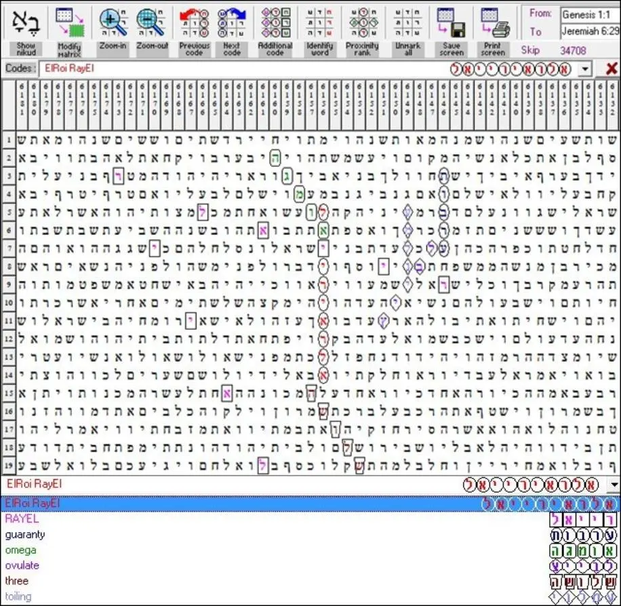Open the Proximity rank tool
Viewport: 621px width, 606px height.
click(363, 22)
